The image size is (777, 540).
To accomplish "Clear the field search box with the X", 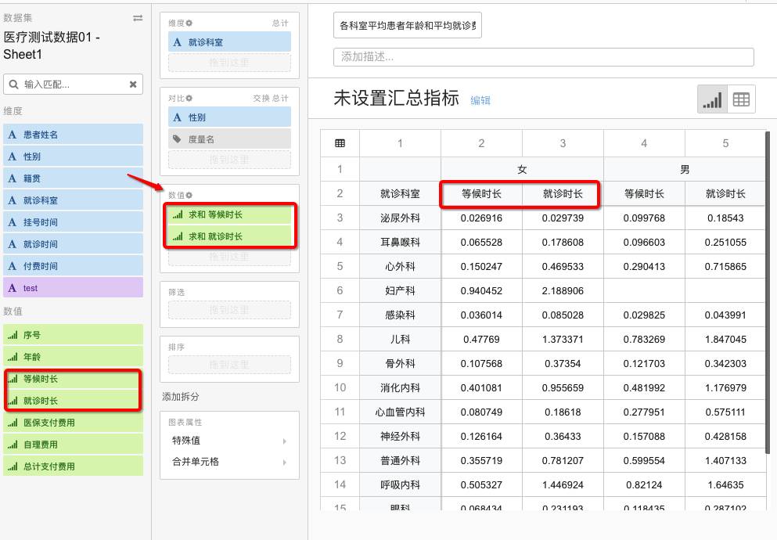I will tap(133, 85).
